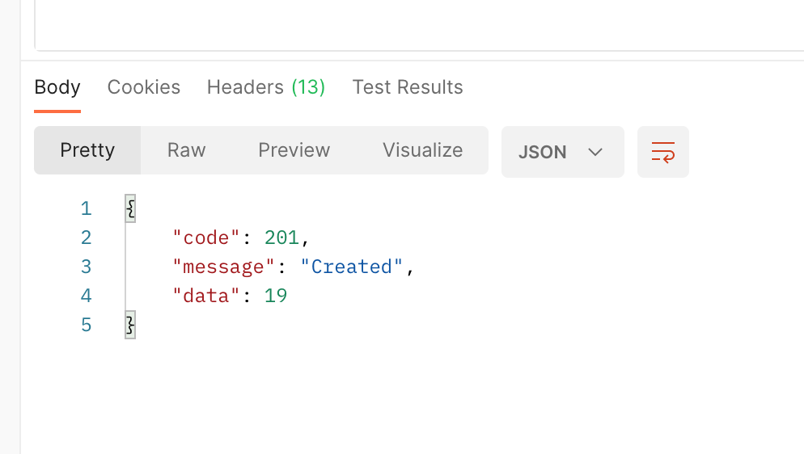
Task: Open the Test Results tab
Action: [408, 87]
